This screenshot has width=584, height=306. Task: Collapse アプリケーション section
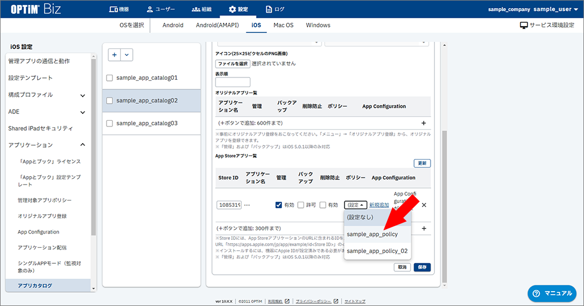point(83,145)
